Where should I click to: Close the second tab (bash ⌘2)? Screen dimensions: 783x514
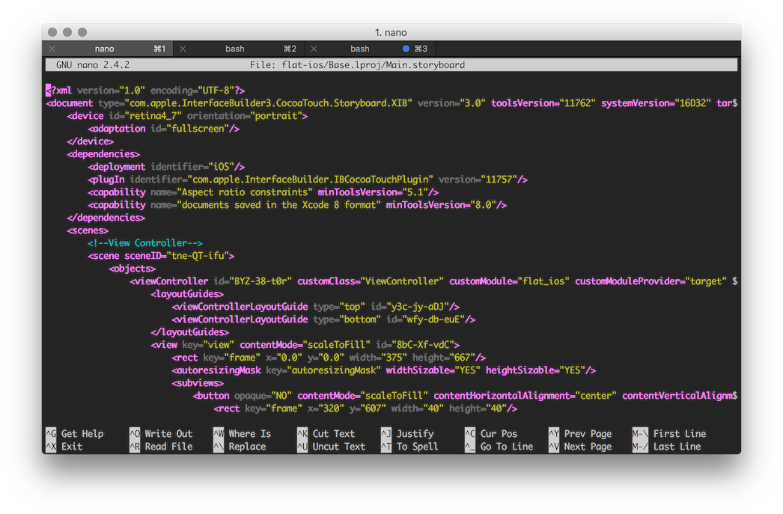click(x=183, y=49)
